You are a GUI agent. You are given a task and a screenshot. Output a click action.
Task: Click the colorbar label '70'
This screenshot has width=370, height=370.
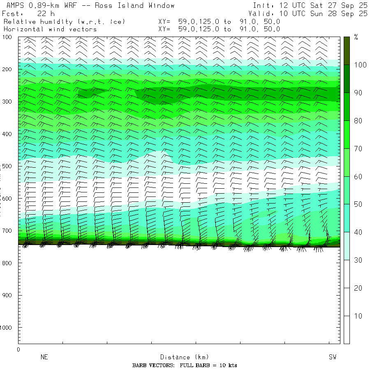(358, 148)
